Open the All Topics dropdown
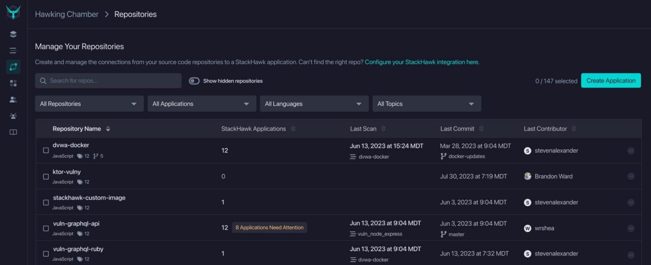 [x=427, y=104]
